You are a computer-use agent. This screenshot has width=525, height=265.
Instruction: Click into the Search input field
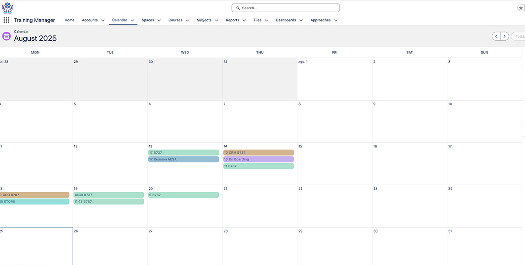[289, 8]
